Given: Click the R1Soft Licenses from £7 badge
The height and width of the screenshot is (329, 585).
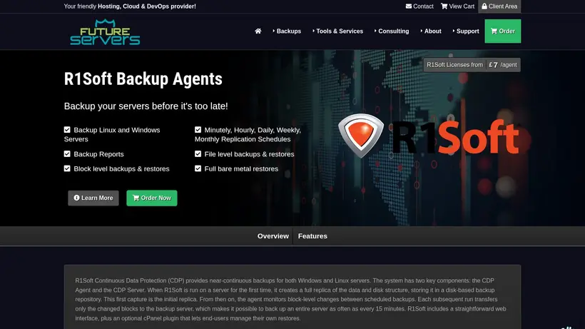Looking at the screenshot, I should pyautogui.click(x=472, y=65).
